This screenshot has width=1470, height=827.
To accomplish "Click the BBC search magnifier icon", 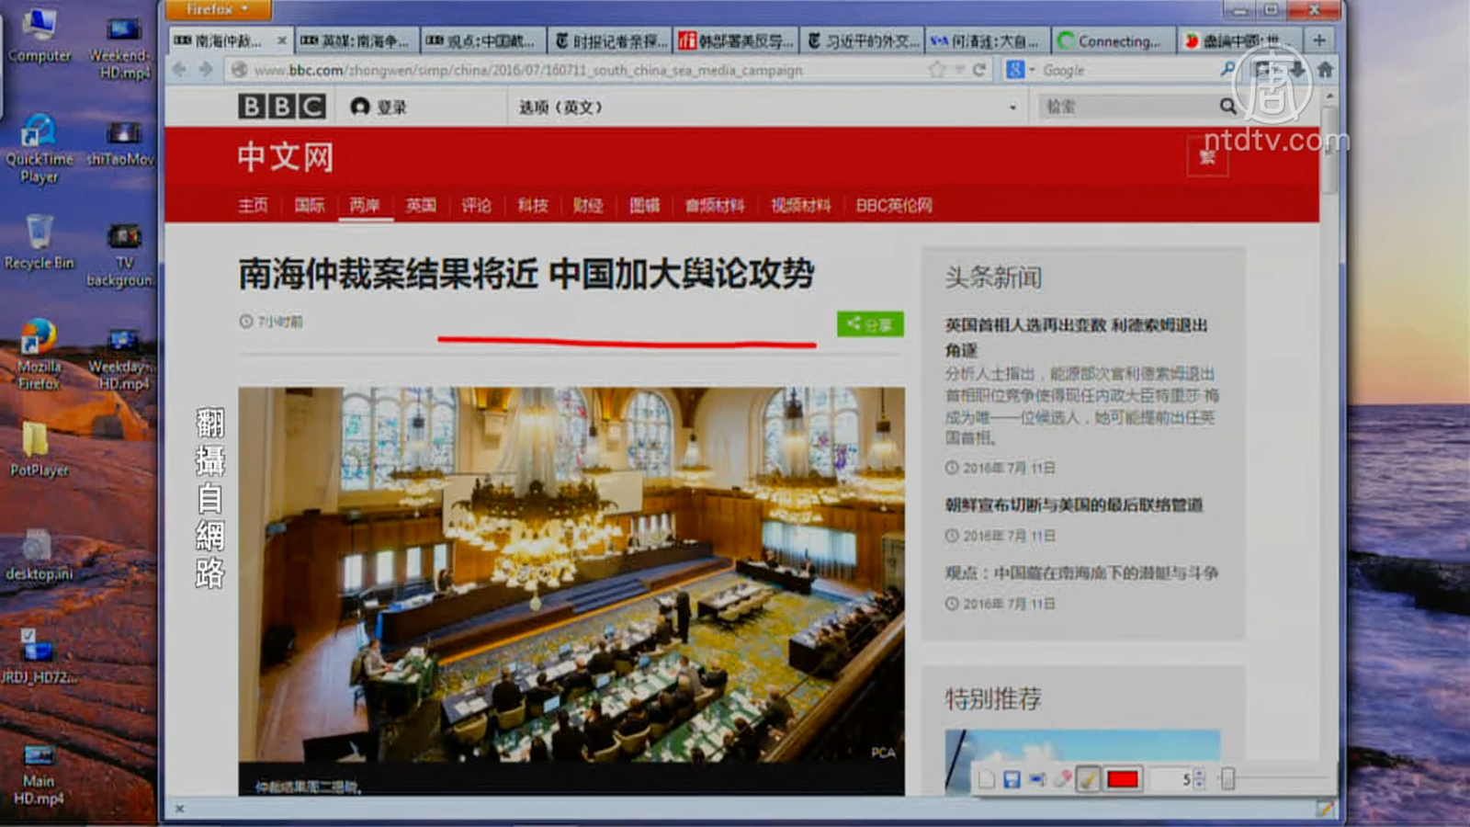I will point(1227,107).
